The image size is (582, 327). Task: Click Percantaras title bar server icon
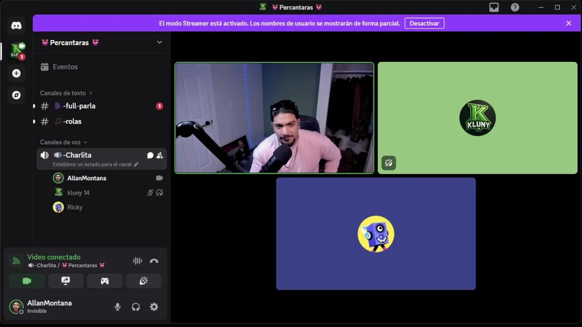(263, 7)
